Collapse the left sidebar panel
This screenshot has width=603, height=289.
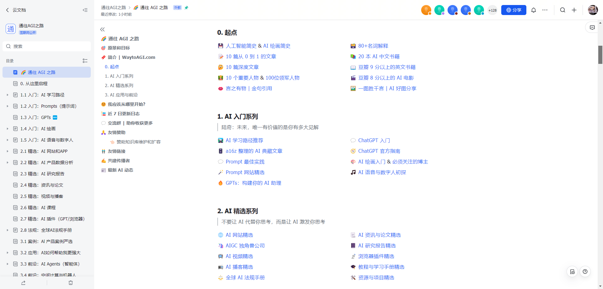[85, 10]
